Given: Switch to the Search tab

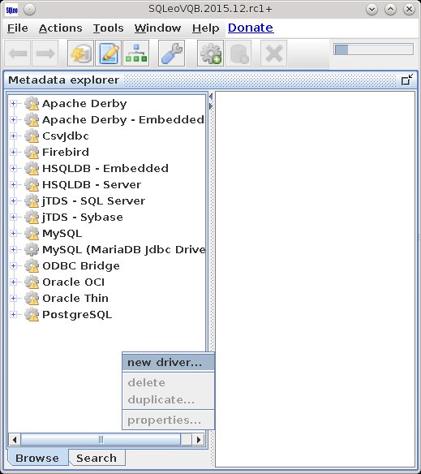Looking at the screenshot, I should (97, 458).
